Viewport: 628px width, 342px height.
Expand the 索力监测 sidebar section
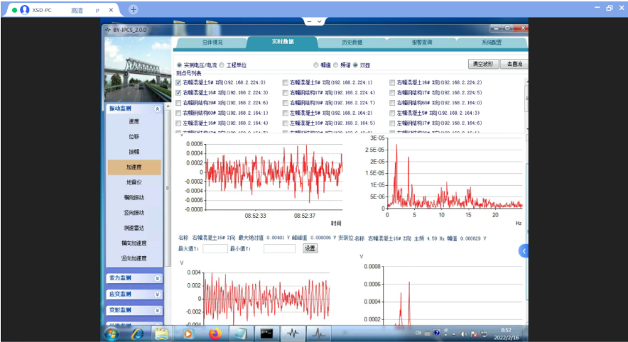pos(157,278)
